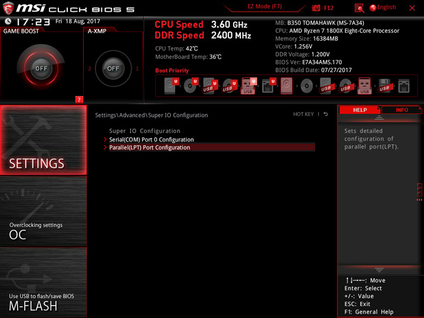The width and height of the screenshot is (424, 318).
Task: Click the parallel port help description text
Action: (371, 139)
